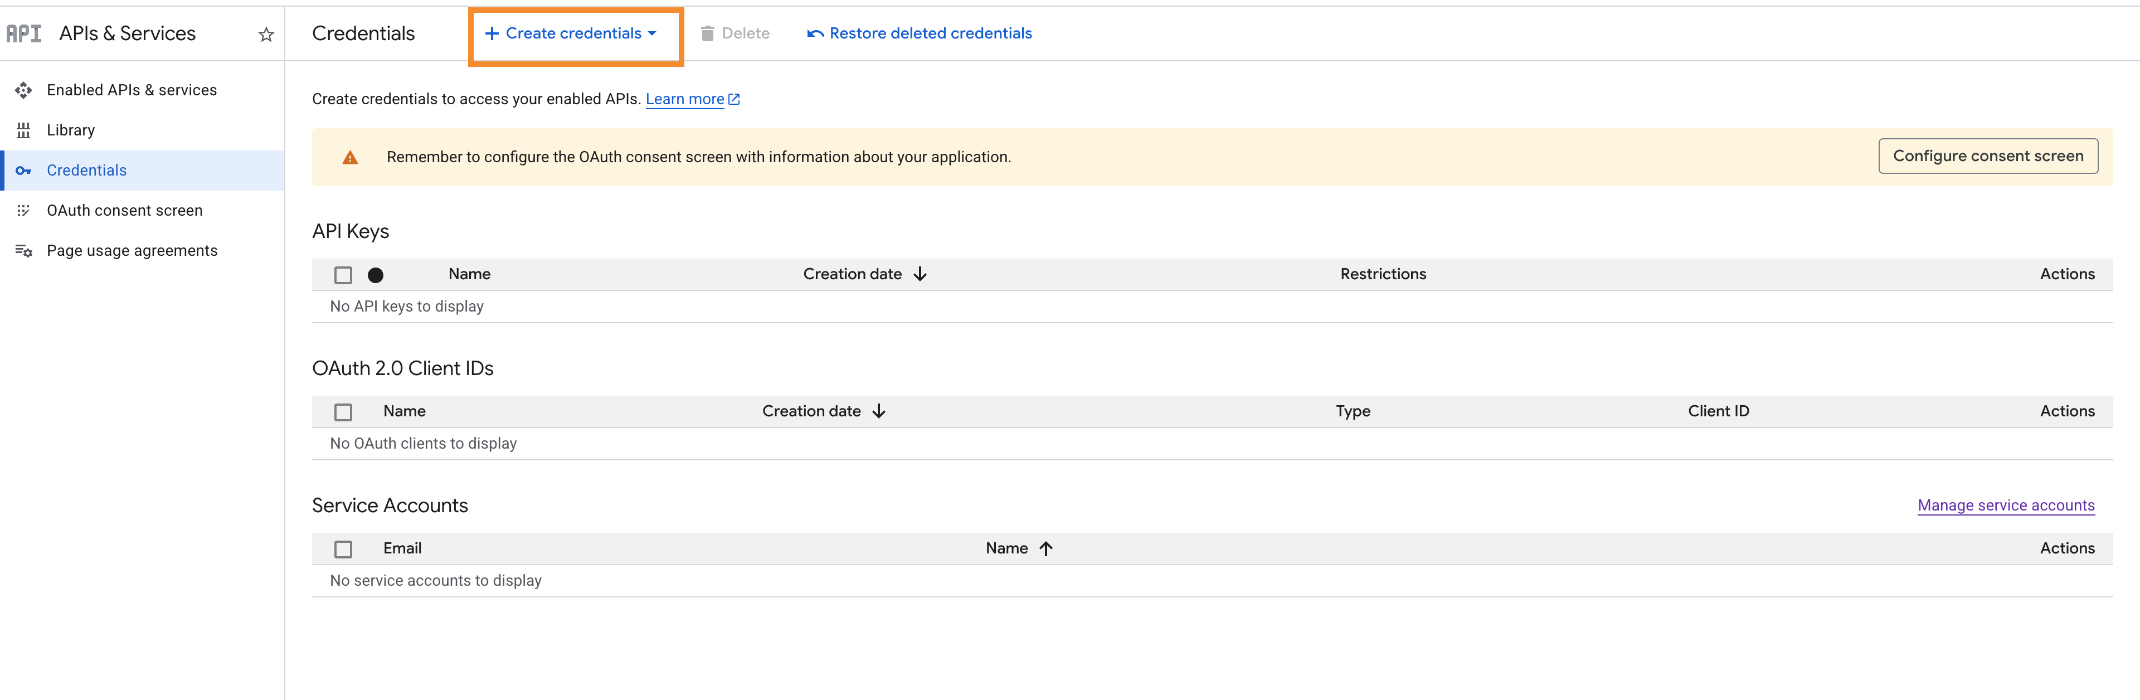The height and width of the screenshot is (700, 2140).
Task: Click the Enabled APIs & services icon
Action: point(23,90)
